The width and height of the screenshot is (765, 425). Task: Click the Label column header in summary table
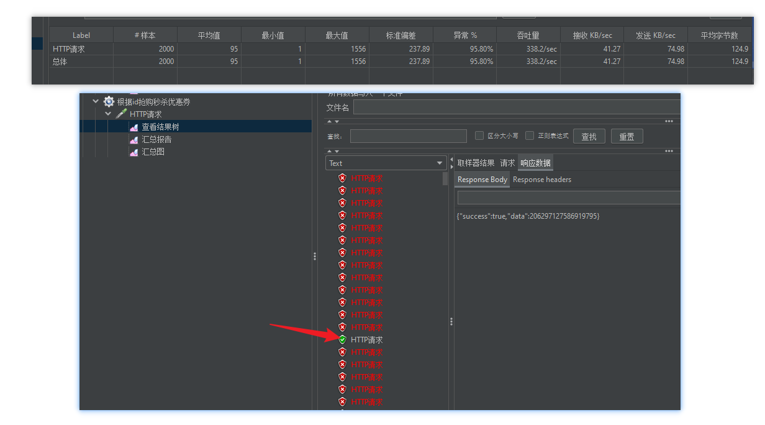pyautogui.click(x=81, y=35)
